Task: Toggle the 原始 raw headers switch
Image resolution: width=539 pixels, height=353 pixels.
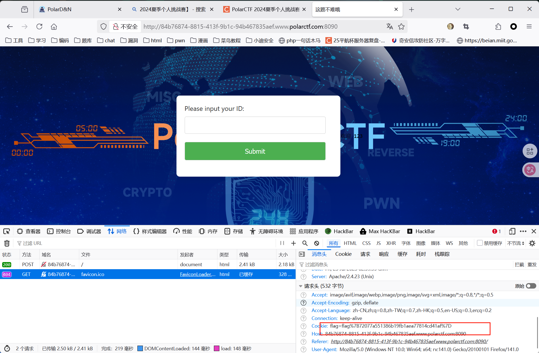Action: click(x=531, y=286)
